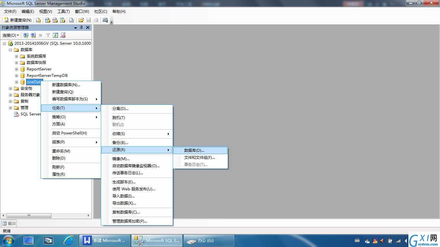The image size is (440, 247).
Task: Open the 连接(O) connect dropdown
Action: [11, 35]
